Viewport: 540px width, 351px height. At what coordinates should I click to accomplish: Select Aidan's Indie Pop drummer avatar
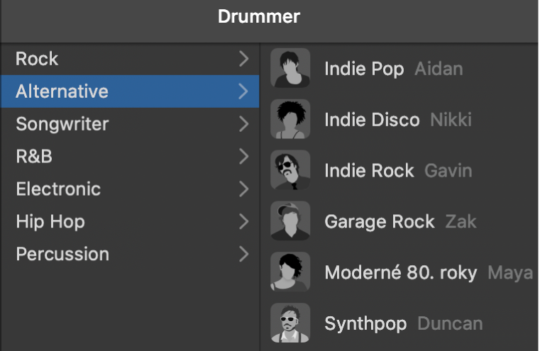pyautogui.click(x=290, y=68)
